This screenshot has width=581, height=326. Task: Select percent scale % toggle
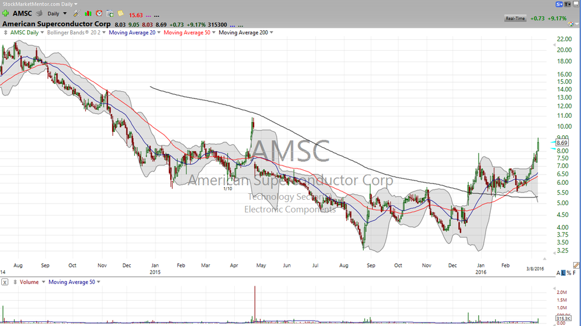coord(569,273)
